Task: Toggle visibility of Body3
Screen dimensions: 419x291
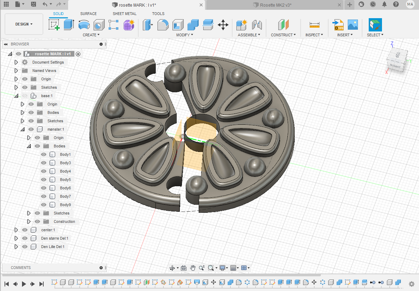Action: coord(44,163)
